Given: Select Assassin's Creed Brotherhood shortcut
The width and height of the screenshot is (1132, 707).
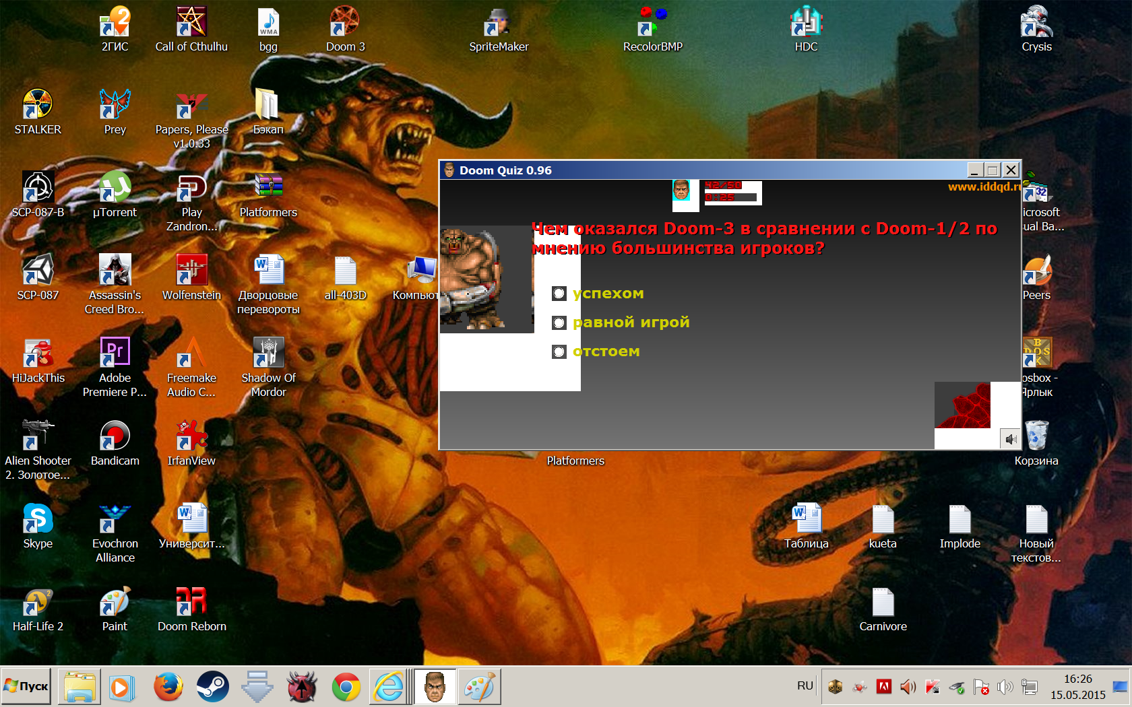Looking at the screenshot, I should [115, 285].
